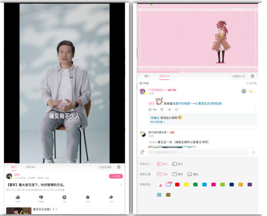Screen dimensions: 267x216
Task: Toggle danmaku display on the left video
Action: [119, 167]
